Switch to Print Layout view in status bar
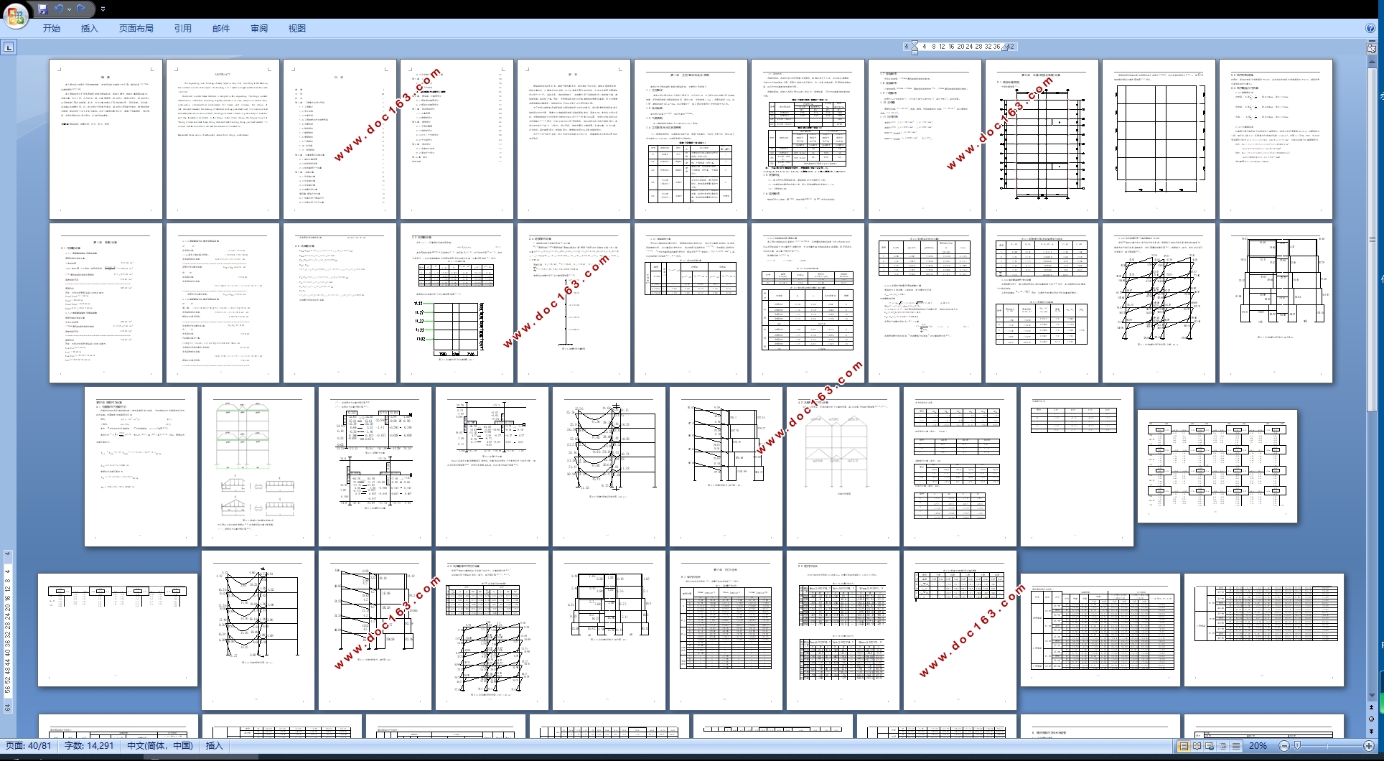Viewport: 1384px width, 761px height. (x=1184, y=746)
